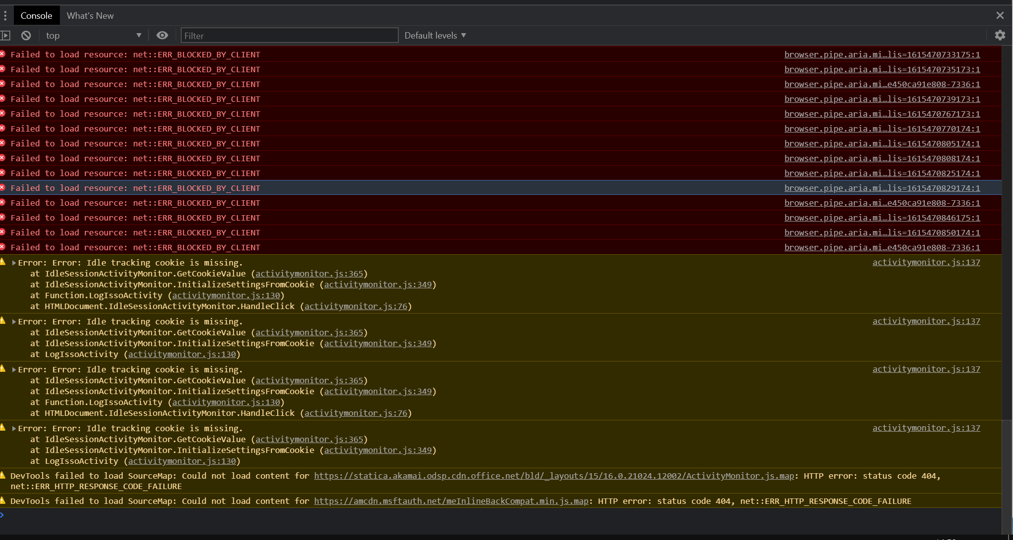Open the ActivityMonitor.js.map URL link
The image size is (1013, 540).
tap(553, 476)
